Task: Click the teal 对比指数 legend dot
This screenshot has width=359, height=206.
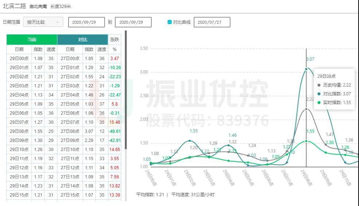Action: click(319, 94)
